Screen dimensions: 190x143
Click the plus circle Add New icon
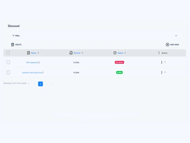click(x=167, y=45)
